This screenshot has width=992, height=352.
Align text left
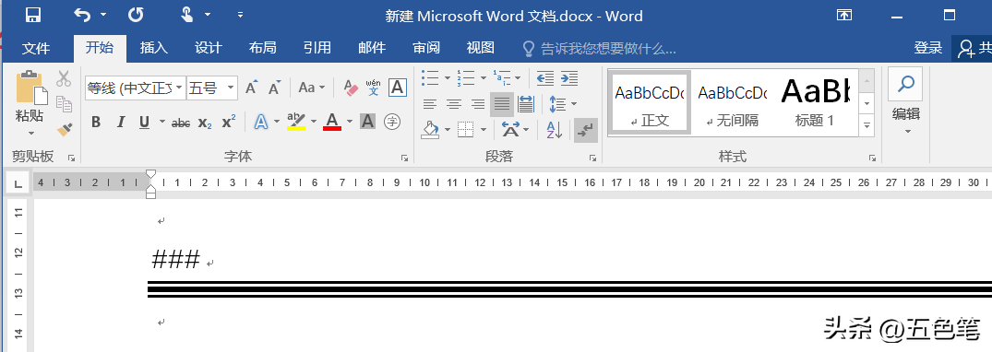430,103
